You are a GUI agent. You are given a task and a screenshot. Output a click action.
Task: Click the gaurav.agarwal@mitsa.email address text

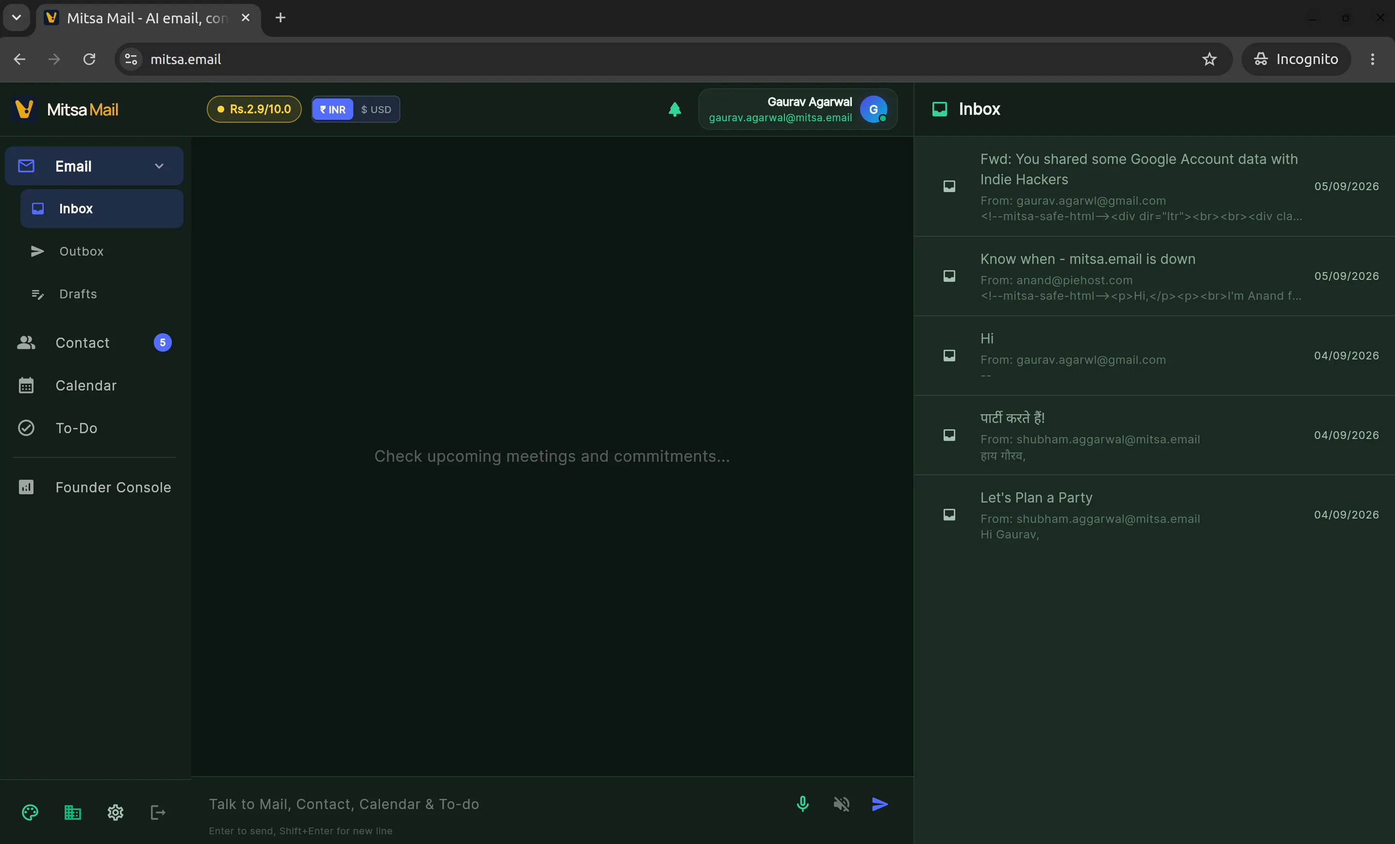[780, 118]
